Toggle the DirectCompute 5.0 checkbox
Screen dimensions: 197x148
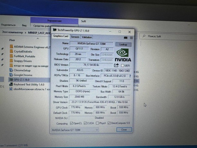(x=109, y=123)
